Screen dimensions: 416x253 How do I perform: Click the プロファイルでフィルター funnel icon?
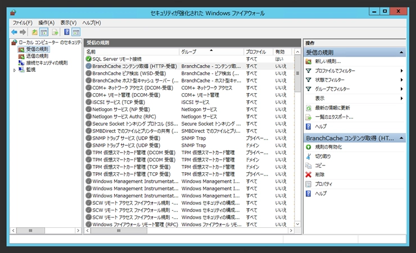308,71
